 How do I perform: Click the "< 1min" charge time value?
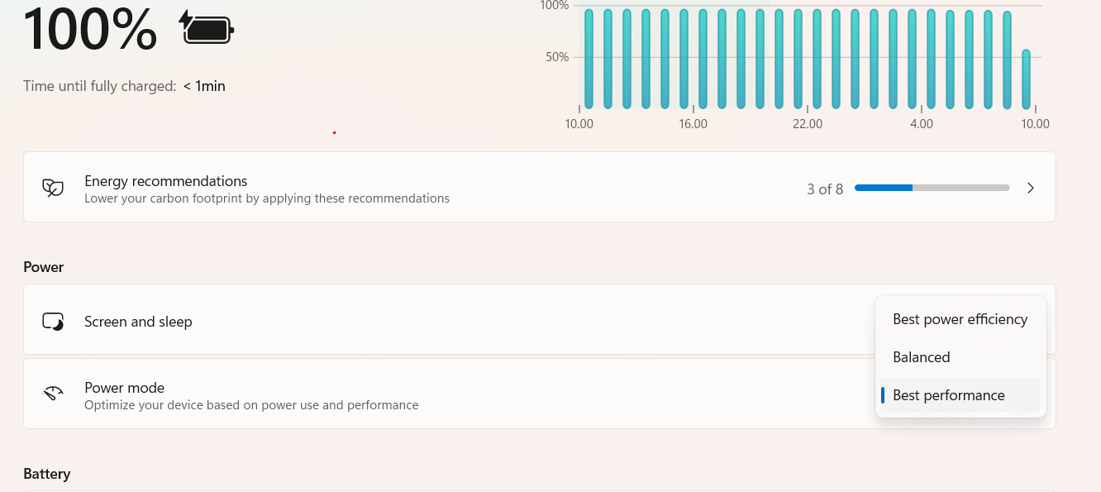pos(204,86)
